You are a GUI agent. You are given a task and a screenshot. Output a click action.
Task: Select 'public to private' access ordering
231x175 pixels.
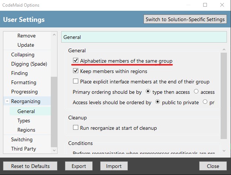point(158,102)
